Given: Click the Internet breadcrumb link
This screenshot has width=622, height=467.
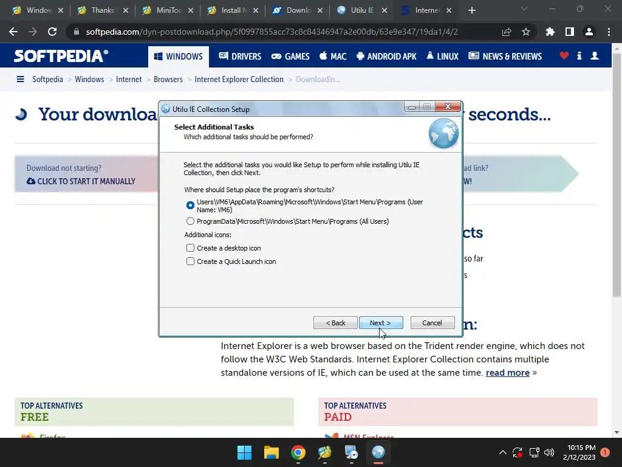Looking at the screenshot, I should [x=129, y=80].
